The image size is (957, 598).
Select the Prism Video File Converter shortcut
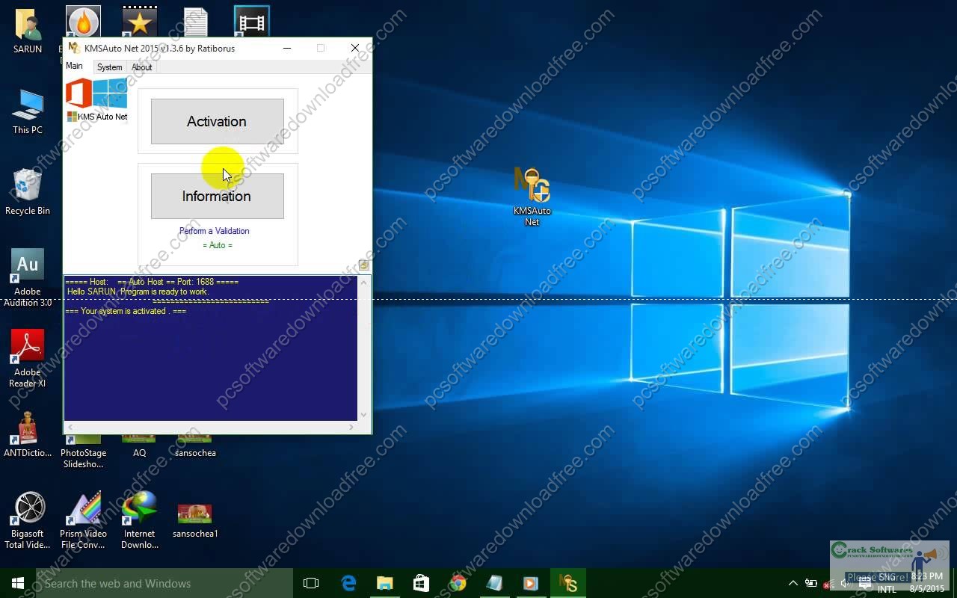coord(83,520)
